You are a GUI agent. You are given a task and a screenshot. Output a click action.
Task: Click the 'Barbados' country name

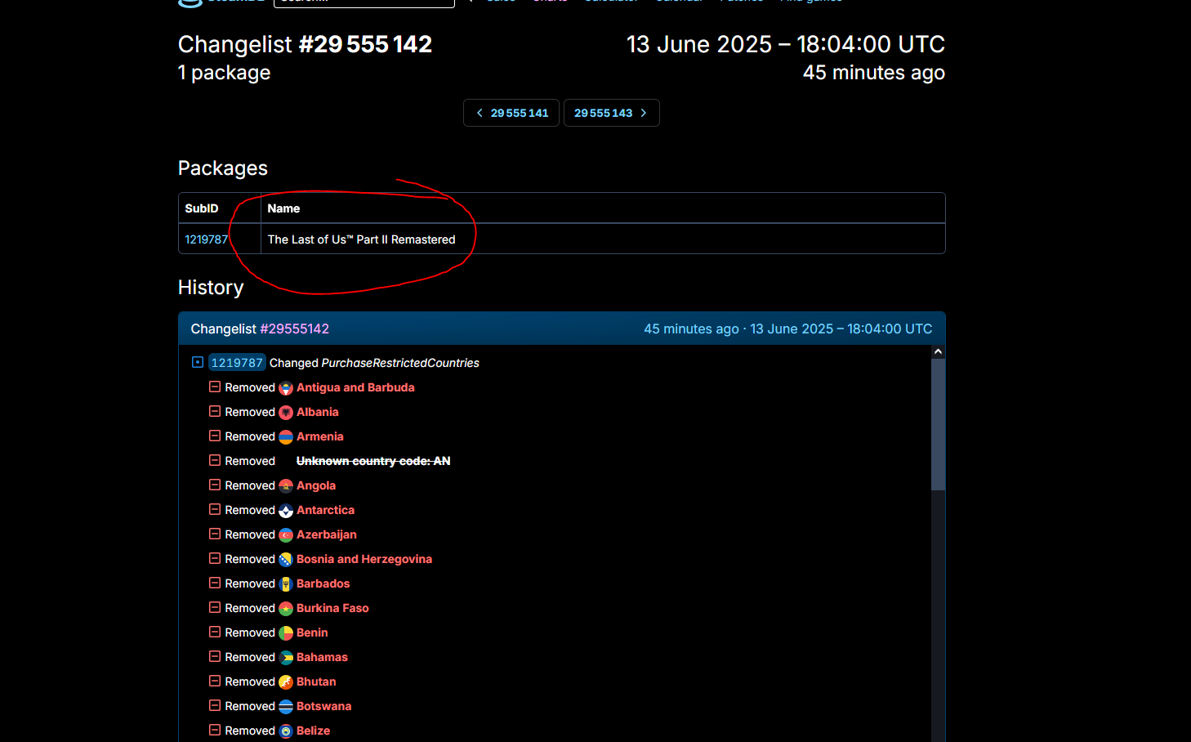tap(323, 583)
